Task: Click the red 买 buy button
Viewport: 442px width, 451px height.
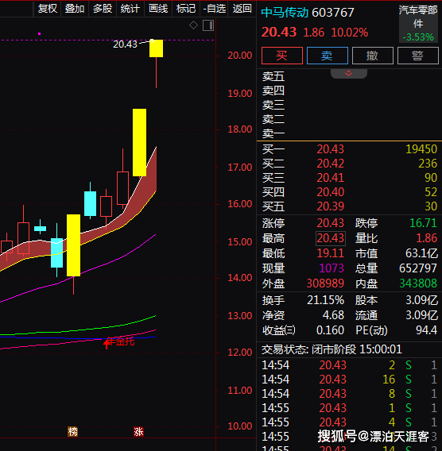Action: (282, 56)
